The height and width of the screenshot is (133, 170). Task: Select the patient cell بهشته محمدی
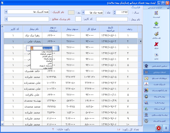[33, 101]
